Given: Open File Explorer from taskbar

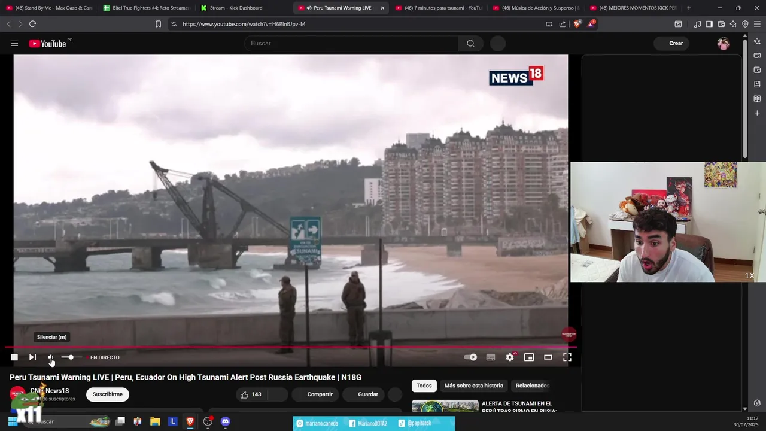Looking at the screenshot, I should (155, 421).
